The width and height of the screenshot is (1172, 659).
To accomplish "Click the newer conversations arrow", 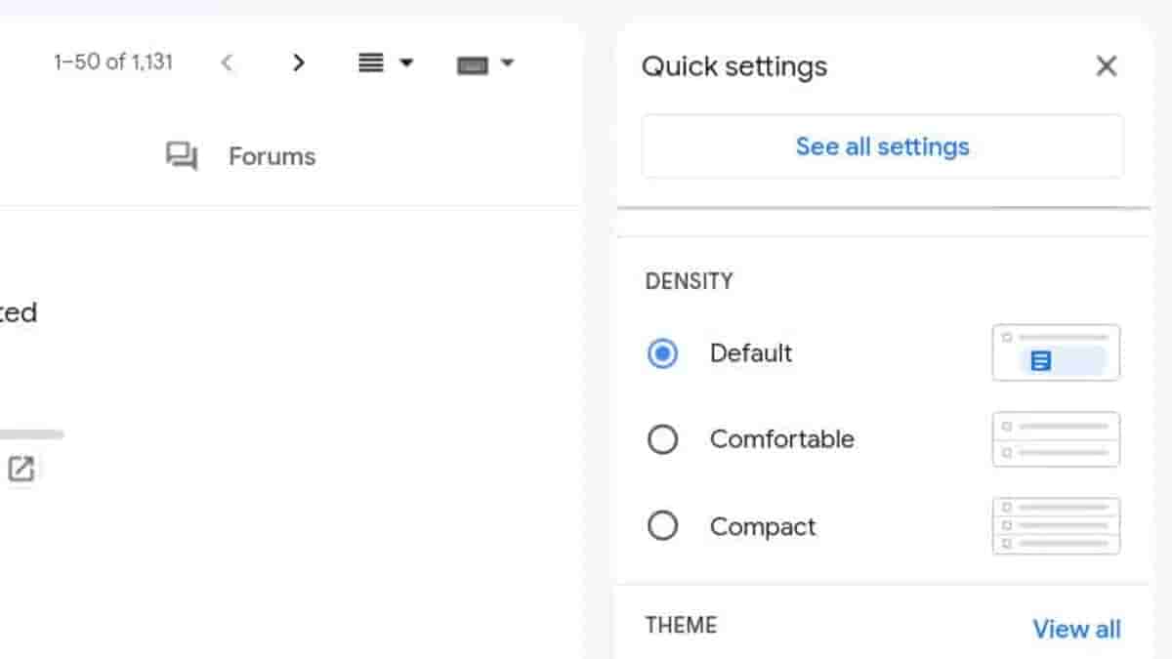I will pyautogui.click(x=228, y=62).
